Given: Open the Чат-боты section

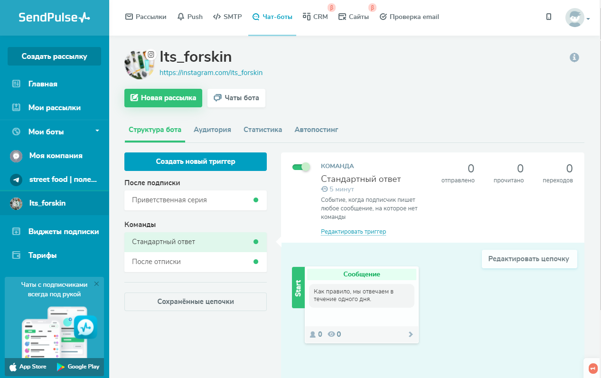Looking at the screenshot, I should click(272, 17).
